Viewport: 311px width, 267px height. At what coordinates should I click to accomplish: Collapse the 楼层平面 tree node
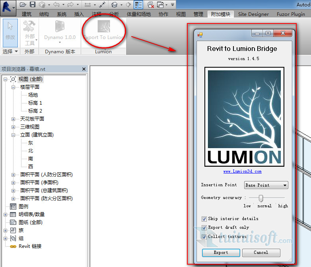pyautogui.click(x=13, y=87)
